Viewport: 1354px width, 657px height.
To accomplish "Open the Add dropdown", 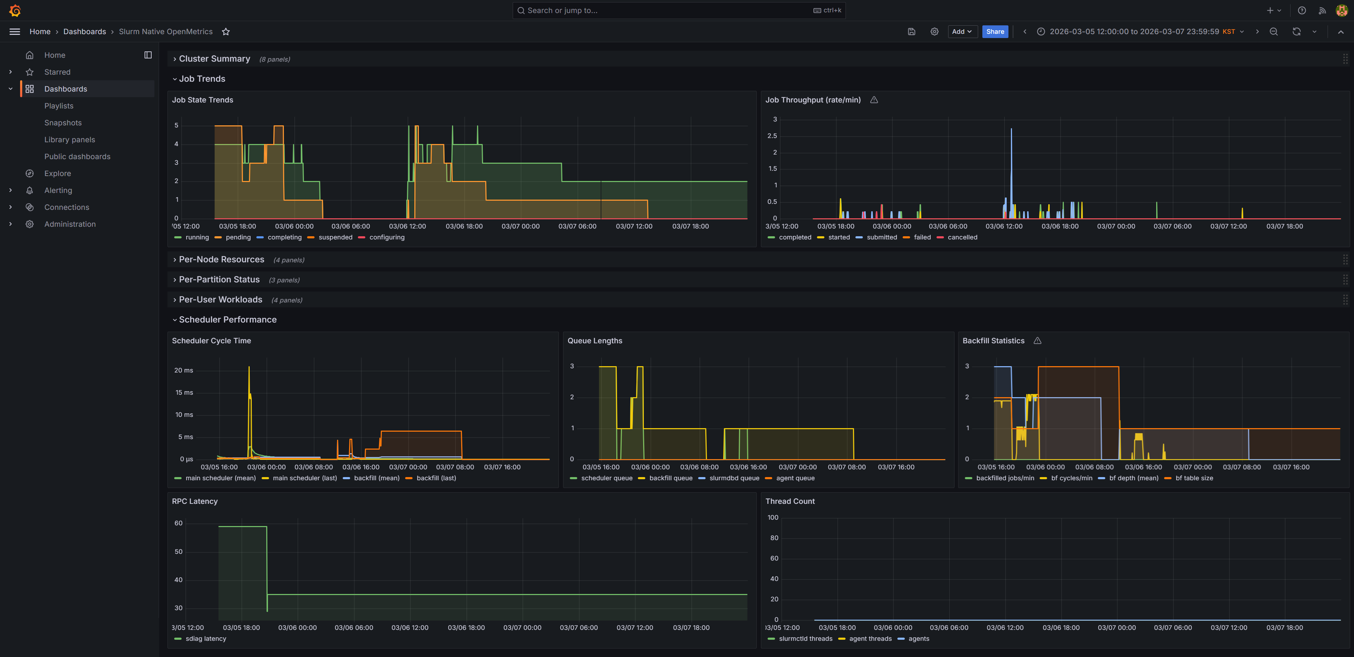I will (x=961, y=31).
